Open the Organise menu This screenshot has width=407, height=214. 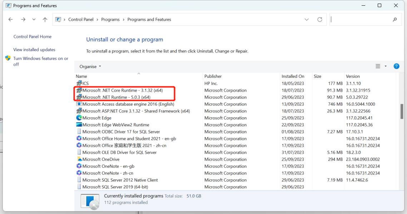pos(90,67)
